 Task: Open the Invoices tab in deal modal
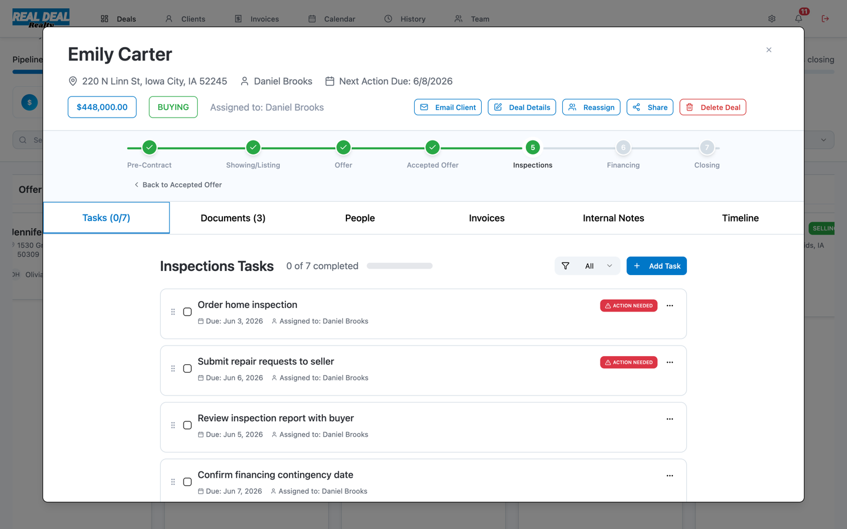[x=486, y=218]
